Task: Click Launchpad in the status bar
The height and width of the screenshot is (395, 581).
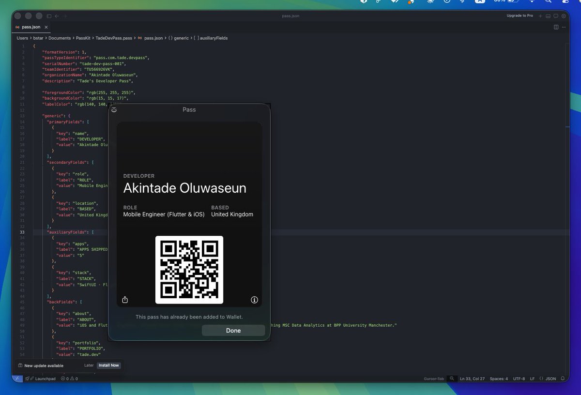Action: [42, 379]
